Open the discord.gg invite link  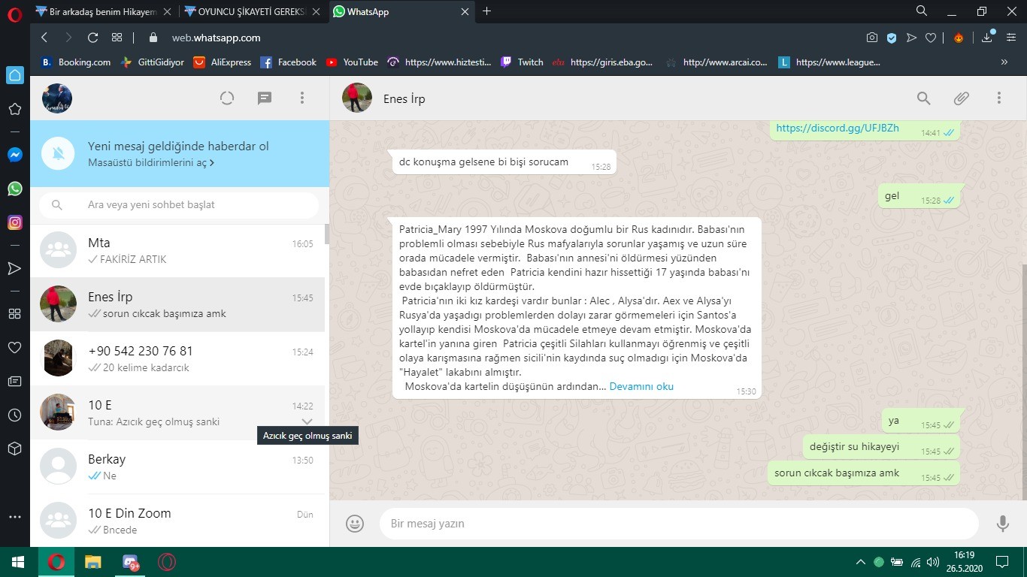838,128
